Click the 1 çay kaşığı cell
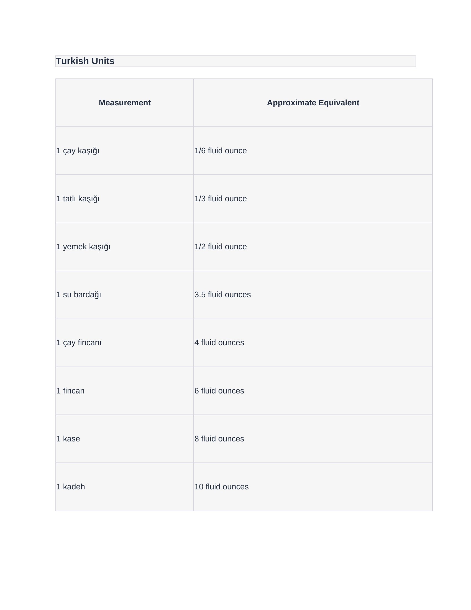Image resolution: width=471 pixels, height=610 pixels. [x=125, y=151]
